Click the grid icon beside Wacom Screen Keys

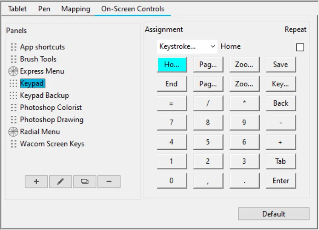pyautogui.click(x=14, y=144)
